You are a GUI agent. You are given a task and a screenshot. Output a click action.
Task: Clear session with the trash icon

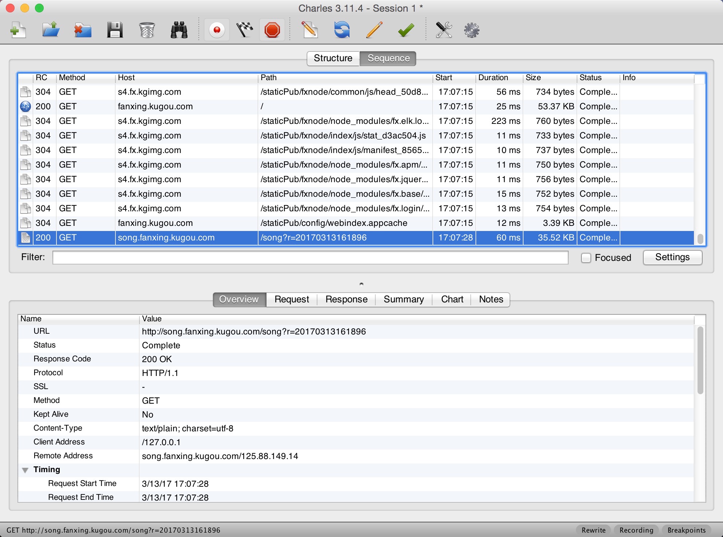tap(147, 30)
